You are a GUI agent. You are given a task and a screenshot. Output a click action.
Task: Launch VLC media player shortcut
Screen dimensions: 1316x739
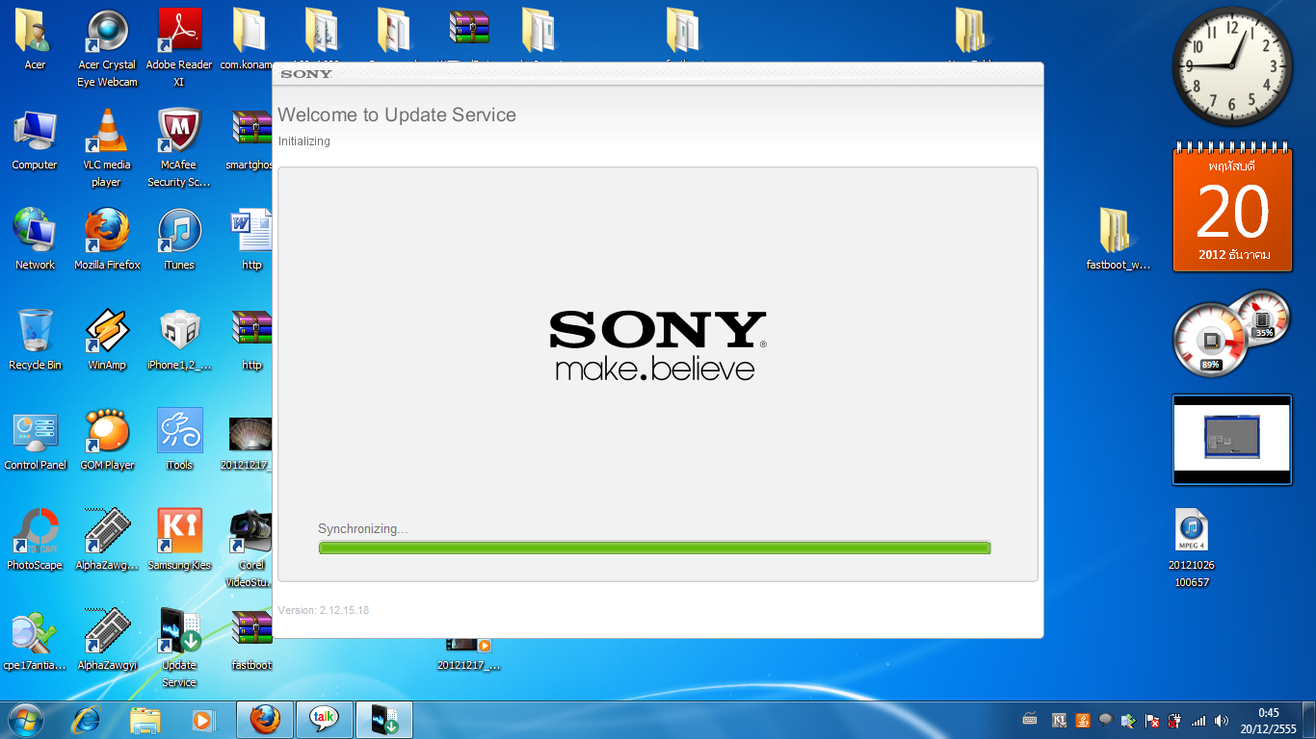point(107,148)
